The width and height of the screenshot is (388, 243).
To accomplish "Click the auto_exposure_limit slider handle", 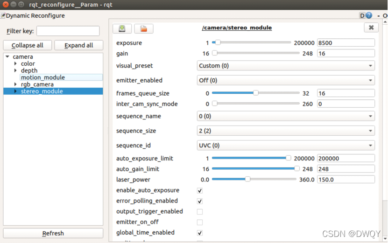I will coord(288,158).
